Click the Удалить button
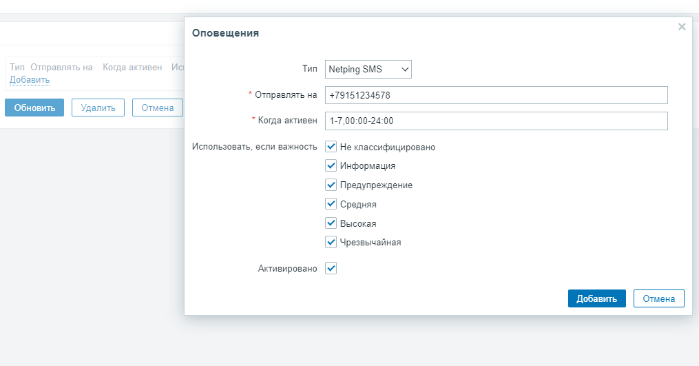The image size is (699, 366). pyautogui.click(x=98, y=108)
